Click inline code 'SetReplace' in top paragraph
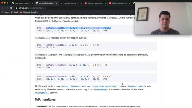 (113, 18)
